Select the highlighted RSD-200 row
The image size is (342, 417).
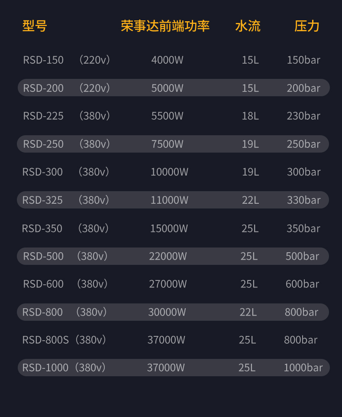click(174, 88)
